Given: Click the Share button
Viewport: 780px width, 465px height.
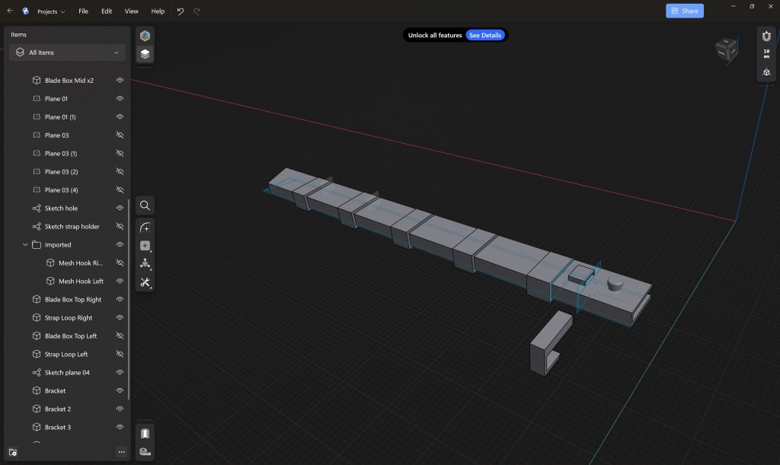Looking at the screenshot, I should (684, 11).
